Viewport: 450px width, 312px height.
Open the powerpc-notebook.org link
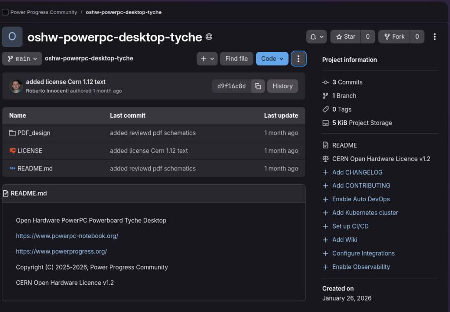tap(67, 236)
